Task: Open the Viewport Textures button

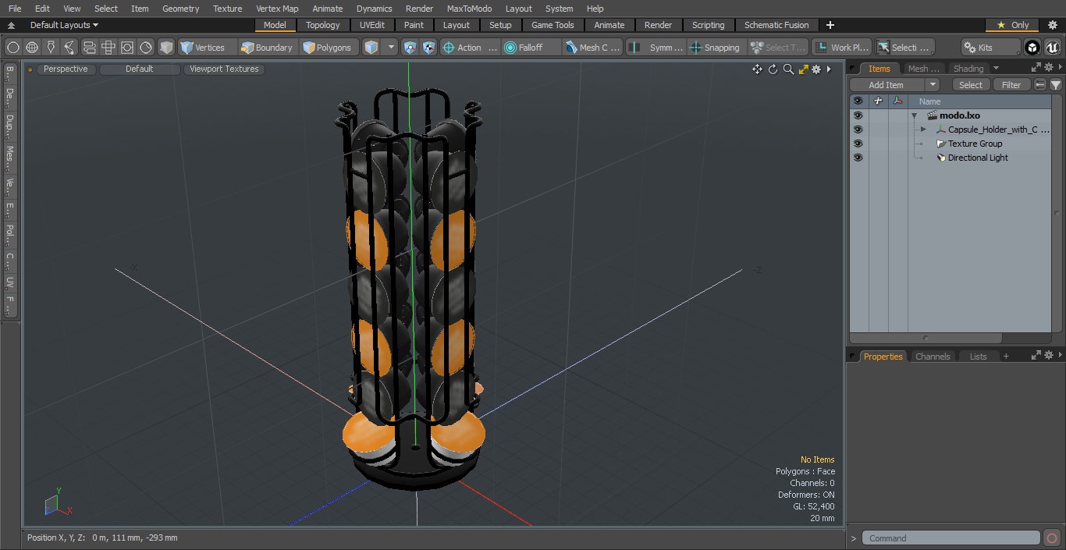Action: [x=224, y=69]
